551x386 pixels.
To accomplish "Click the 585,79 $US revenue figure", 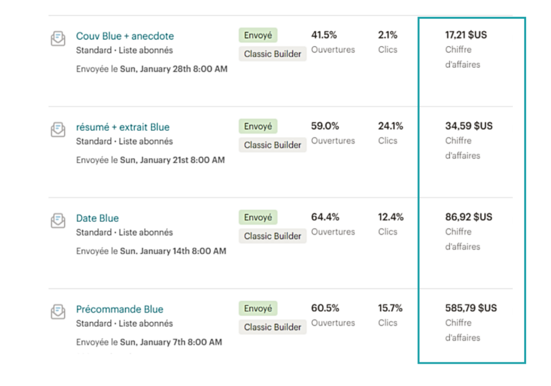I will (471, 308).
